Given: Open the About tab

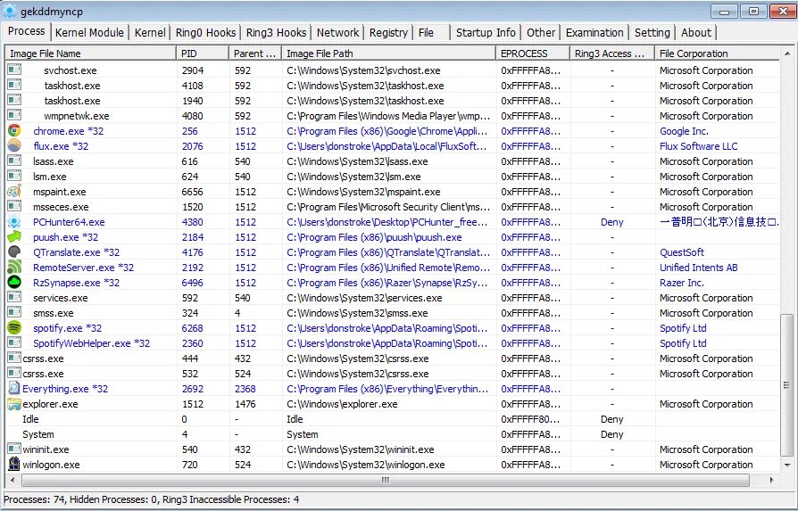Looking at the screenshot, I should click(x=695, y=32).
